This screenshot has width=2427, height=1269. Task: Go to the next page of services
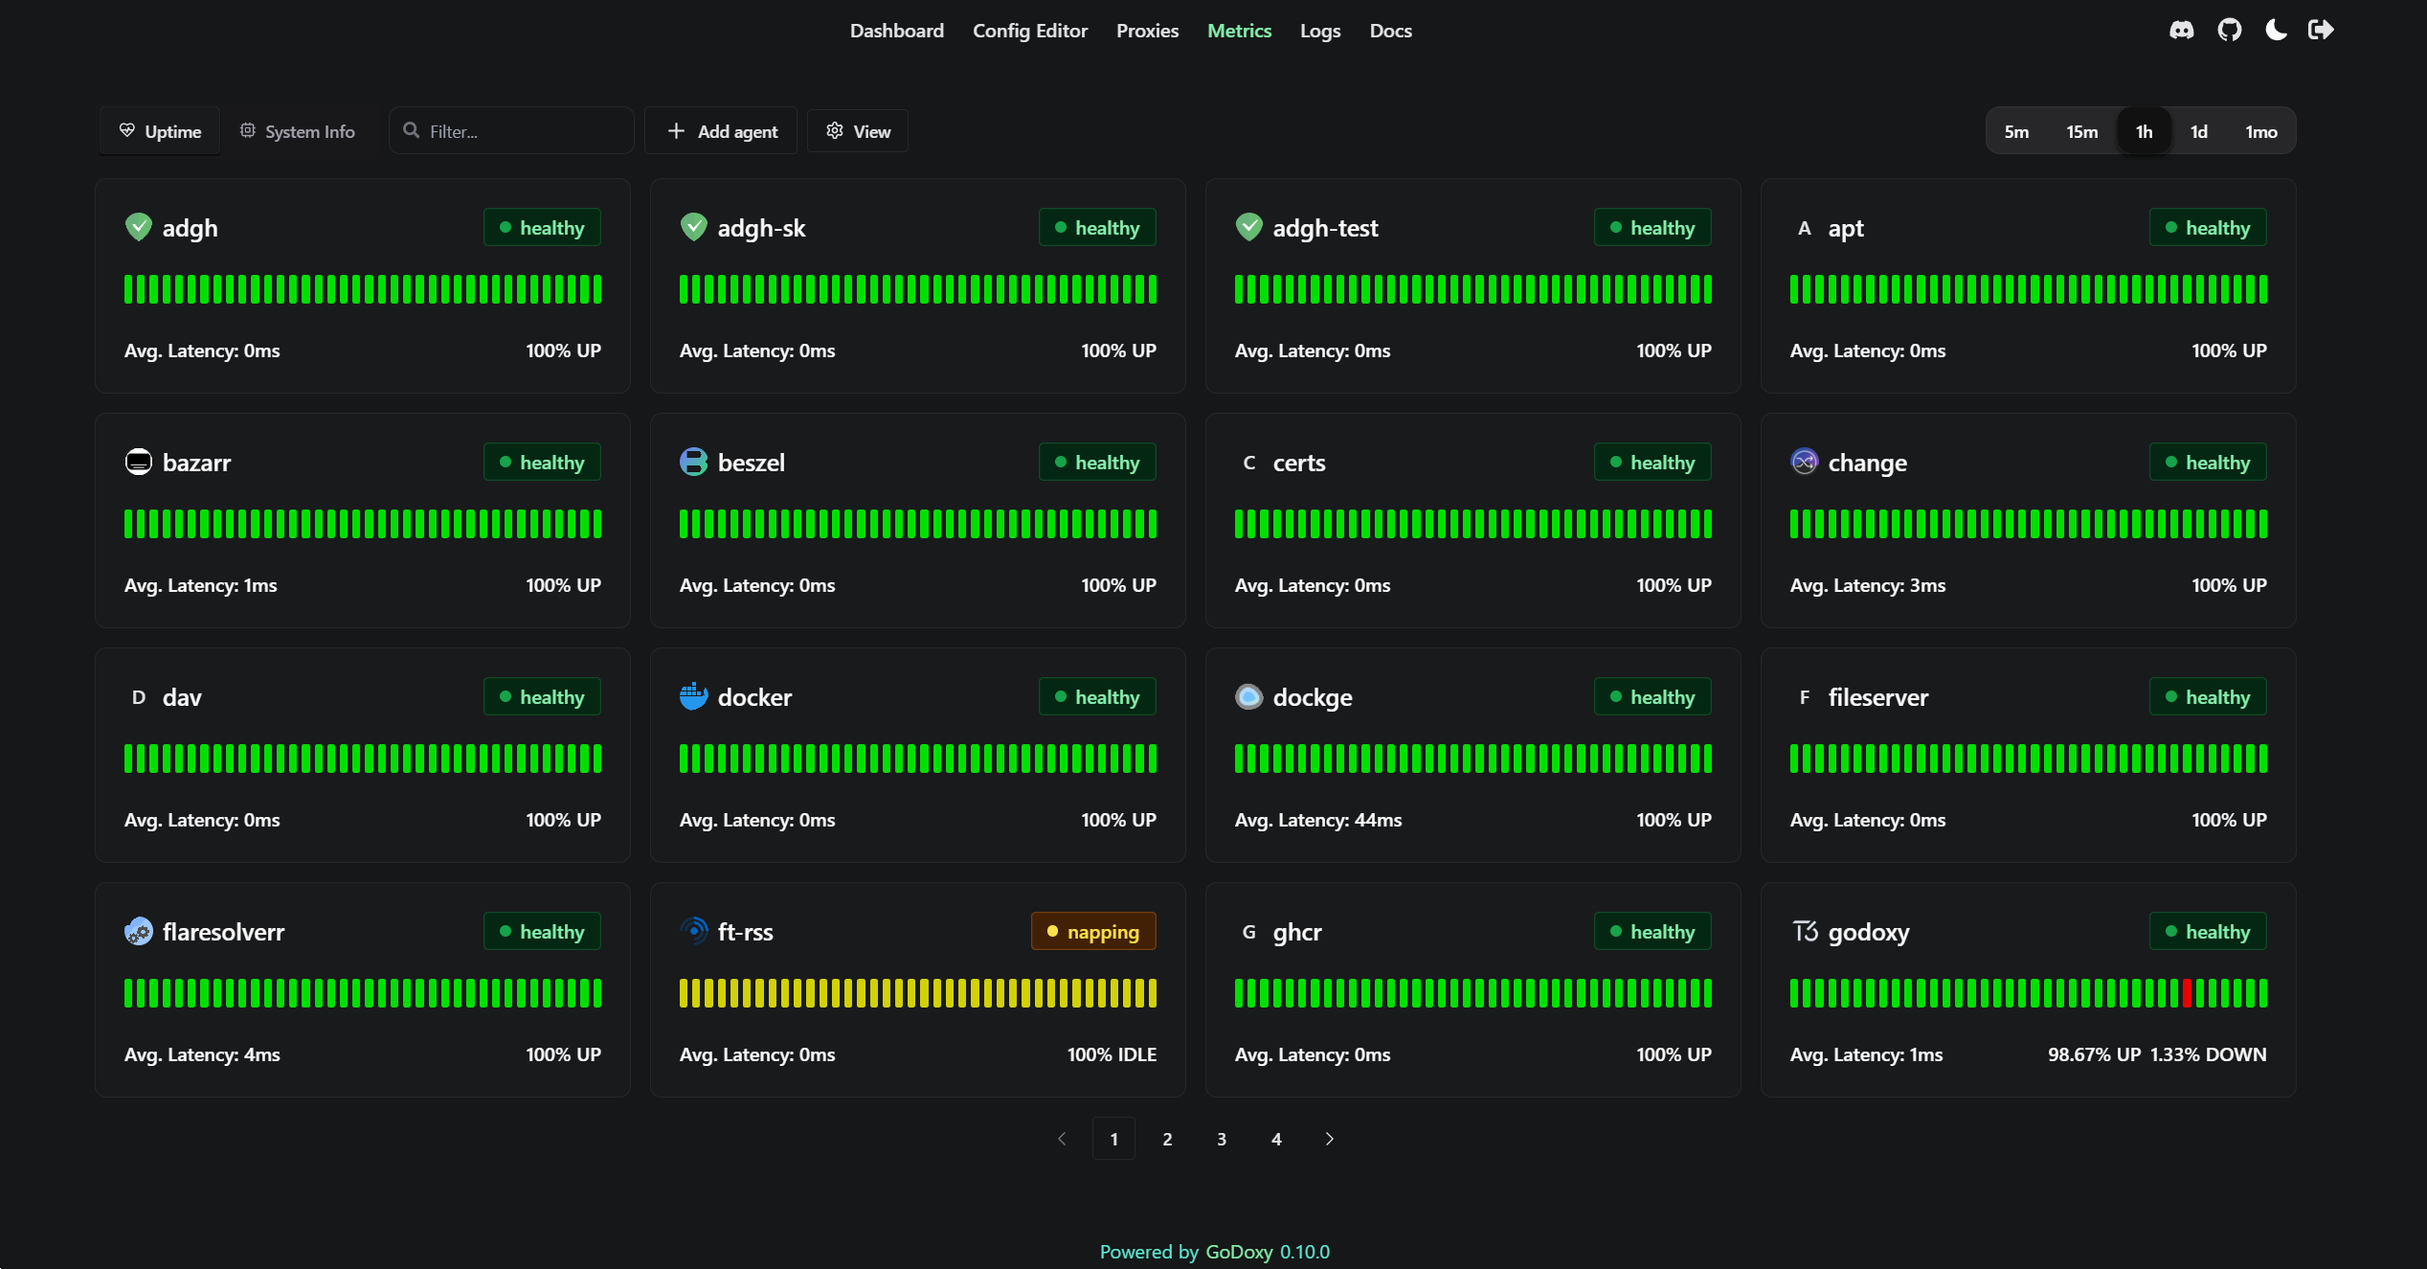tap(1329, 1139)
